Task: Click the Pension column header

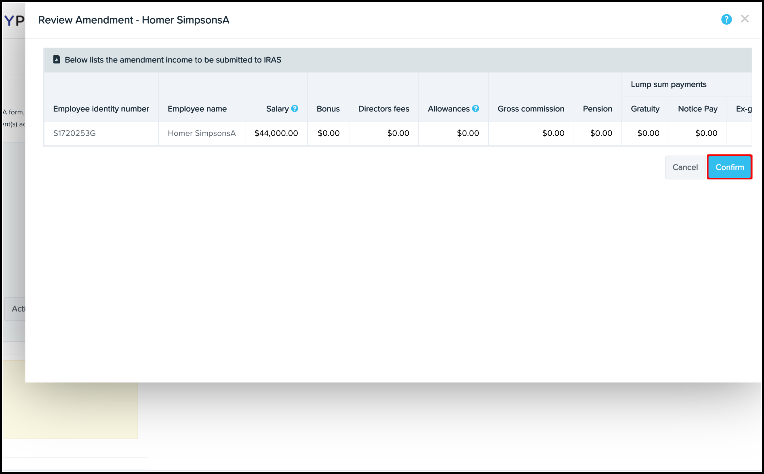Action: tap(597, 109)
